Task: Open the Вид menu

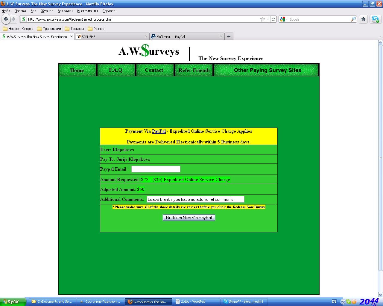Action: (x=33, y=11)
